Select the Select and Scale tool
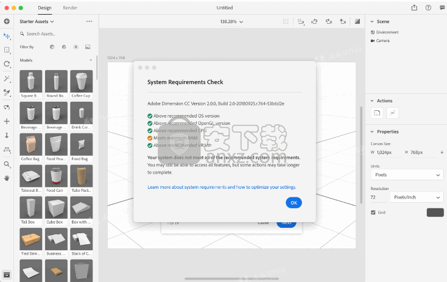 pyautogui.click(x=7, y=50)
